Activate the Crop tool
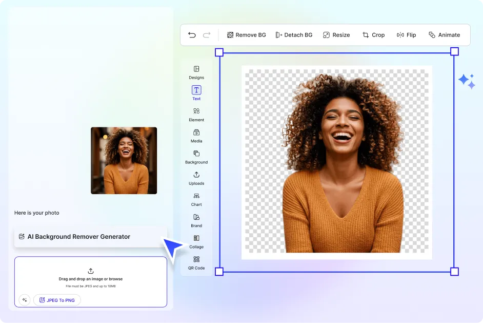 [x=373, y=35]
